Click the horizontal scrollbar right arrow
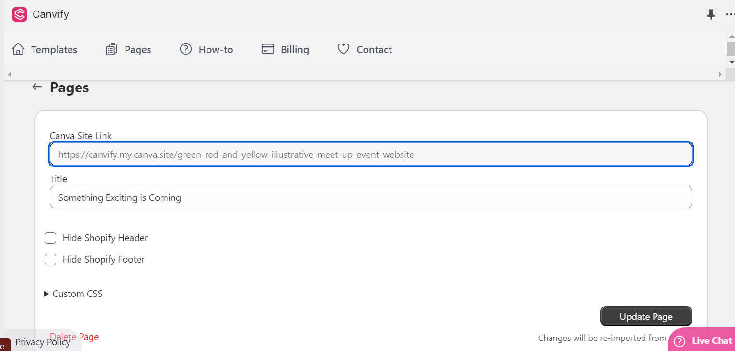Viewport: 735px width, 351px height. point(720,75)
